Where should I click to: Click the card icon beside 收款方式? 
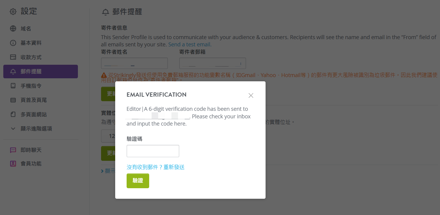click(13, 57)
